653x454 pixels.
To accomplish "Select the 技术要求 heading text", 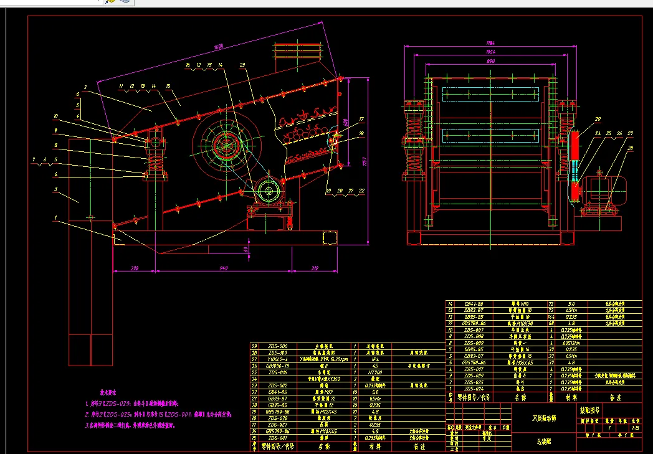I will pyautogui.click(x=107, y=392).
